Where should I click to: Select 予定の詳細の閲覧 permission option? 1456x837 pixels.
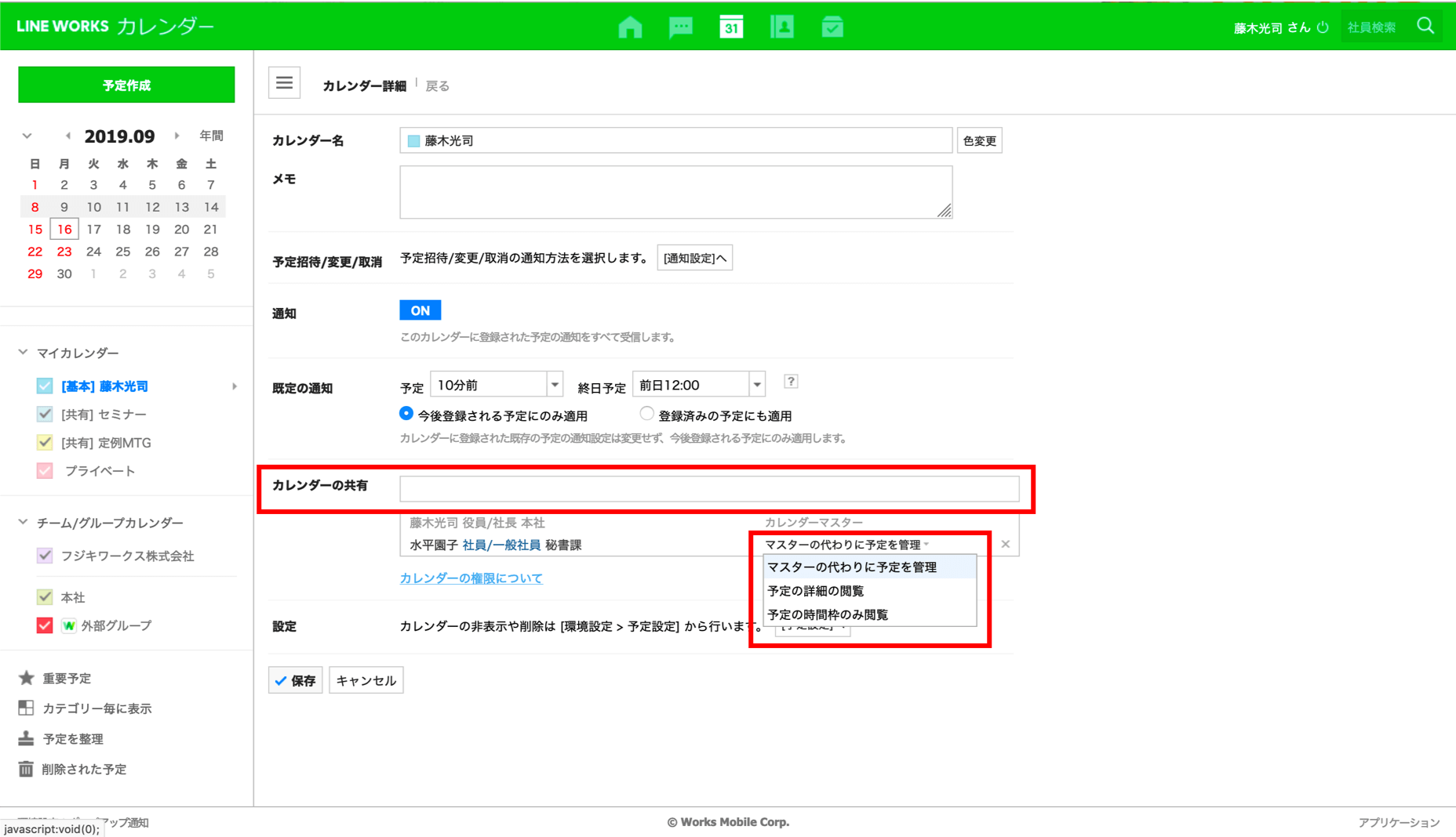815,591
